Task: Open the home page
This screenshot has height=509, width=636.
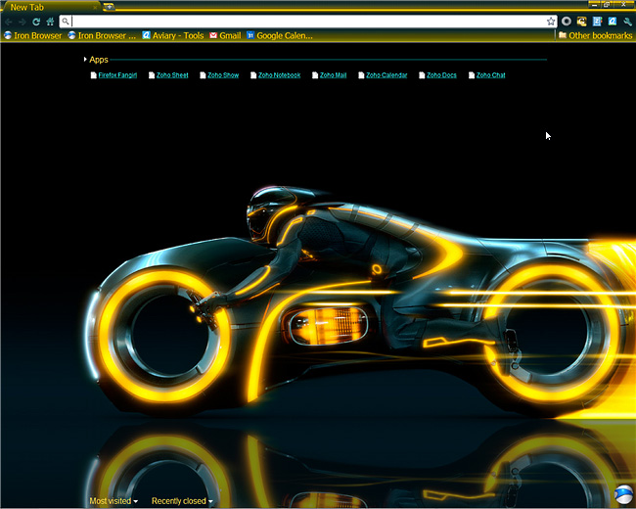Action: [50, 22]
